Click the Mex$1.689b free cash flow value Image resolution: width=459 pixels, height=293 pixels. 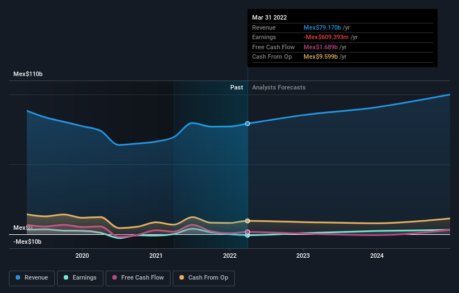[320, 47]
